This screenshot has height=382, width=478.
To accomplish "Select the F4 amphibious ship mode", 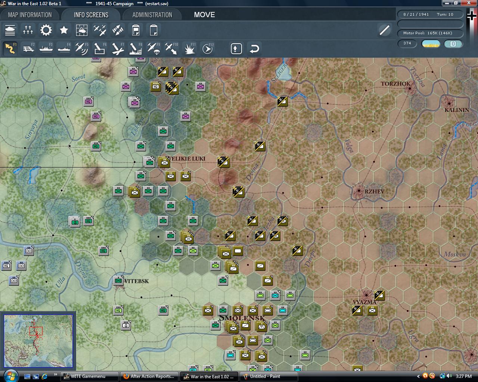I will (64, 48).
